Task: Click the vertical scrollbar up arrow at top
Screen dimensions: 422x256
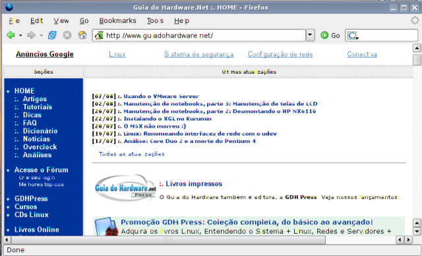Action: tap(417, 48)
